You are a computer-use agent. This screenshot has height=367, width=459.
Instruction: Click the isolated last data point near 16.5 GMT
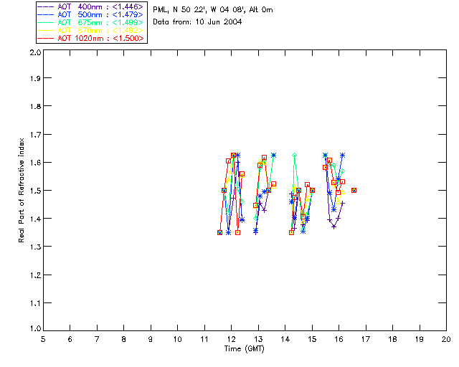click(x=354, y=190)
